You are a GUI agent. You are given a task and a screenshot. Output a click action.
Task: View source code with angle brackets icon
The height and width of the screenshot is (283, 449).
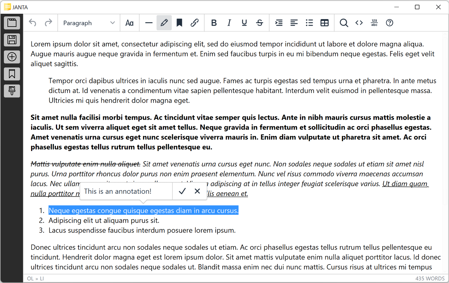click(x=359, y=23)
